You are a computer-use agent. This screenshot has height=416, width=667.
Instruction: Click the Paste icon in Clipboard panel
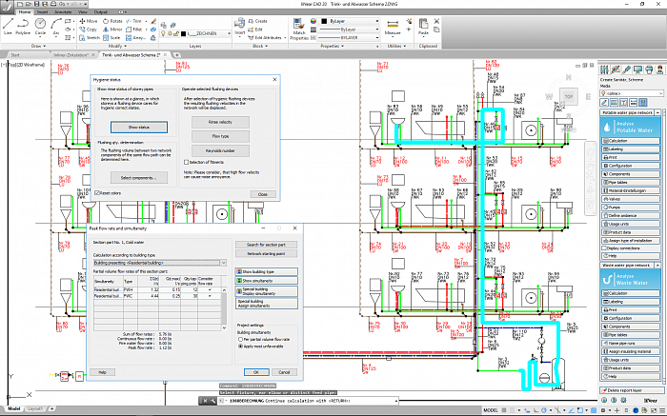pos(423,27)
